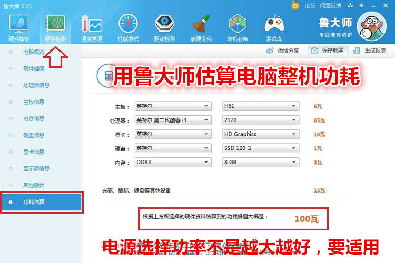The width and height of the screenshot is (395, 263).
Task: Select 主板信息 in sidebar
Action: pos(34,102)
